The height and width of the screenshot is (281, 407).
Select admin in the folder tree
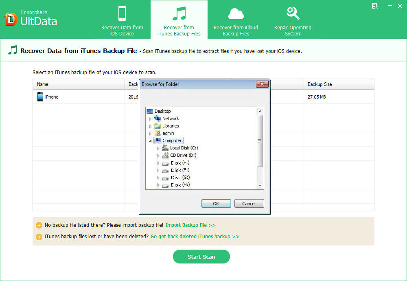click(168, 133)
